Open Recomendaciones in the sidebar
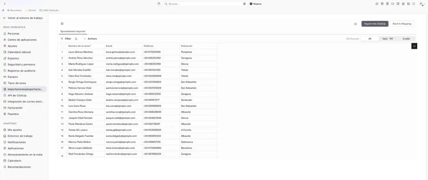Image resolution: width=428 pixels, height=180 pixels. [23, 167]
